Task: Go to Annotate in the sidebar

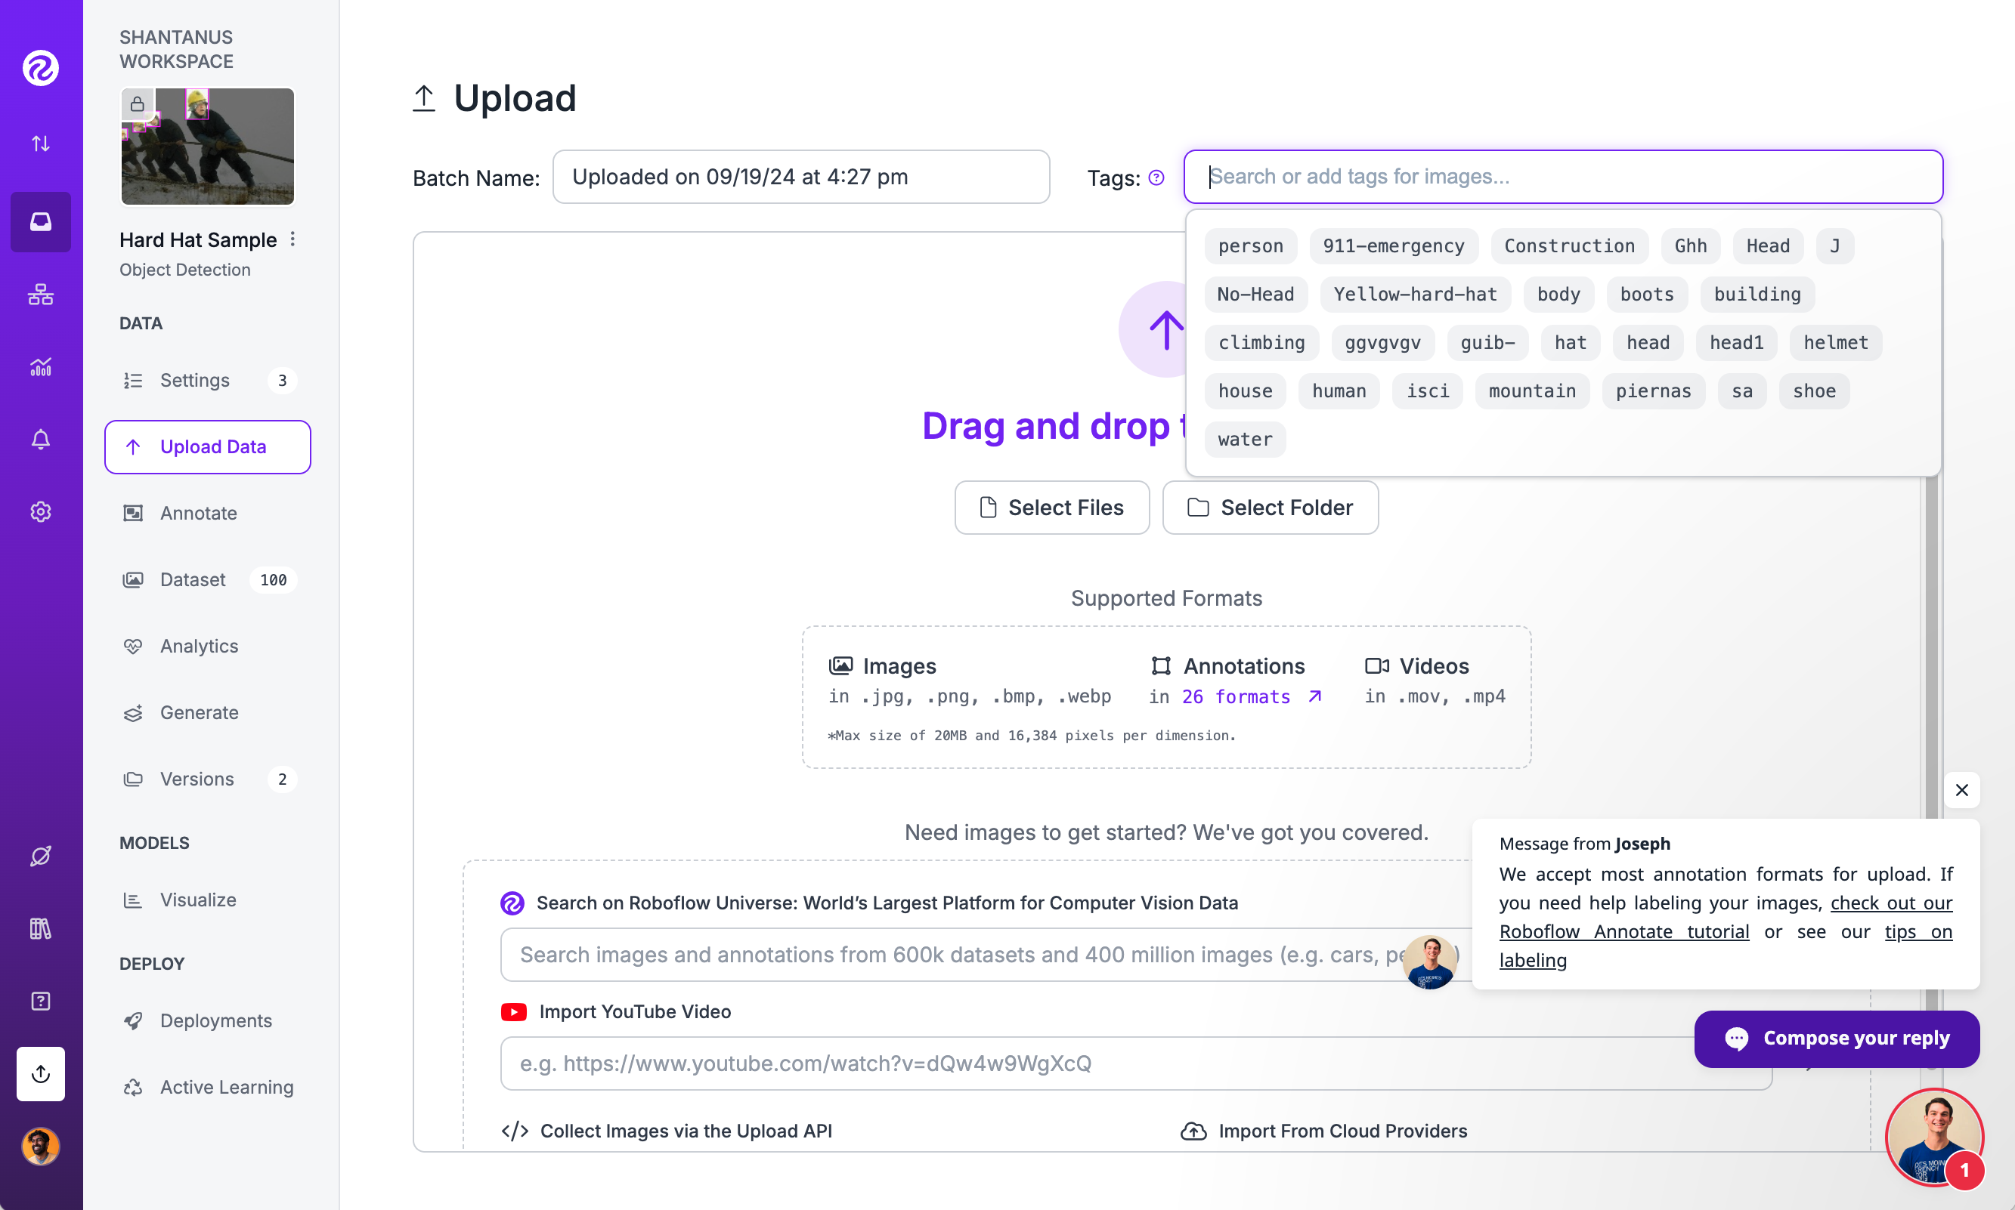Action: click(x=198, y=513)
